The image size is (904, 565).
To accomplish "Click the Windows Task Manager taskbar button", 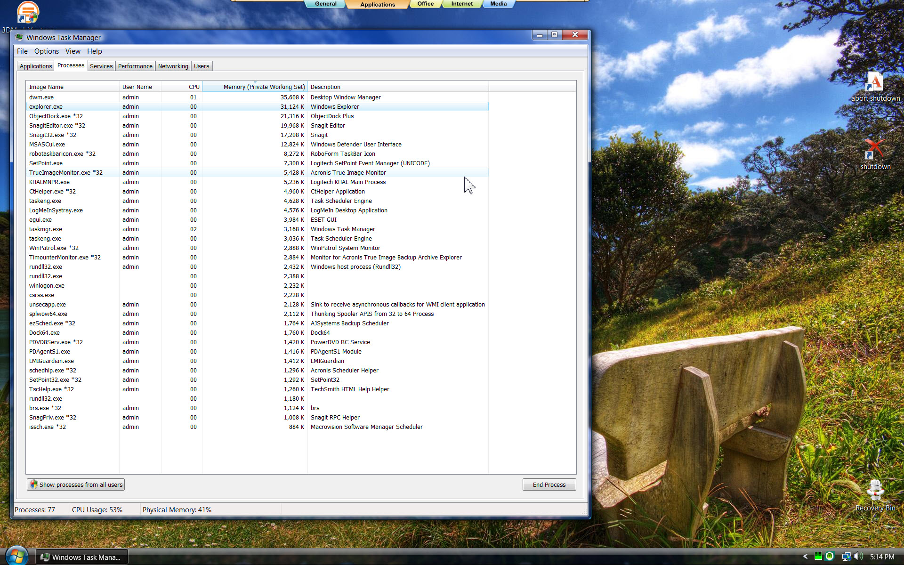I will (x=82, y=557).
